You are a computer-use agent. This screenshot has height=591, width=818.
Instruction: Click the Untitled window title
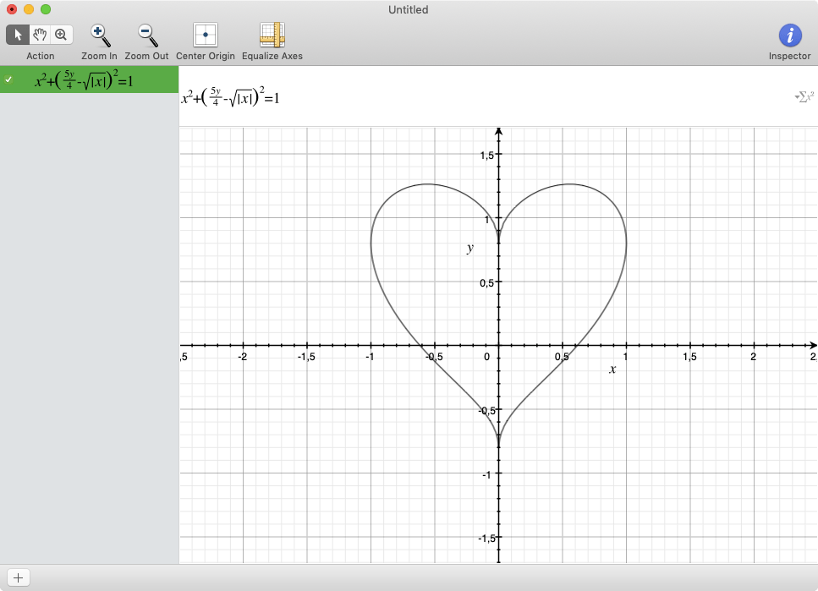click(408, 9)
